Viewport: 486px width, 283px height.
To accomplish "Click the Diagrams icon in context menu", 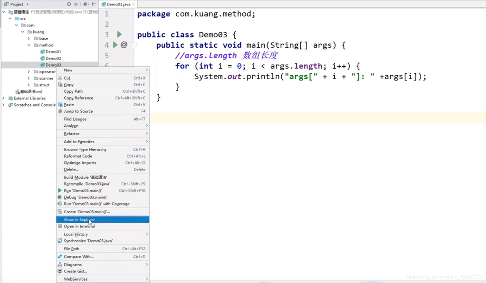I will (x=60, y=264).
